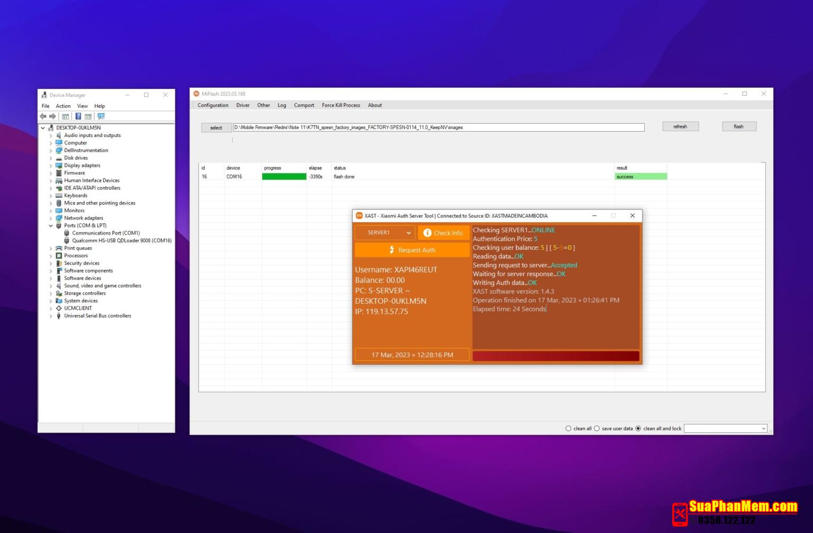This screenshot has height=533, width=813.
Task: Select the Request Auth lightning icon
Action: (392, 249)
